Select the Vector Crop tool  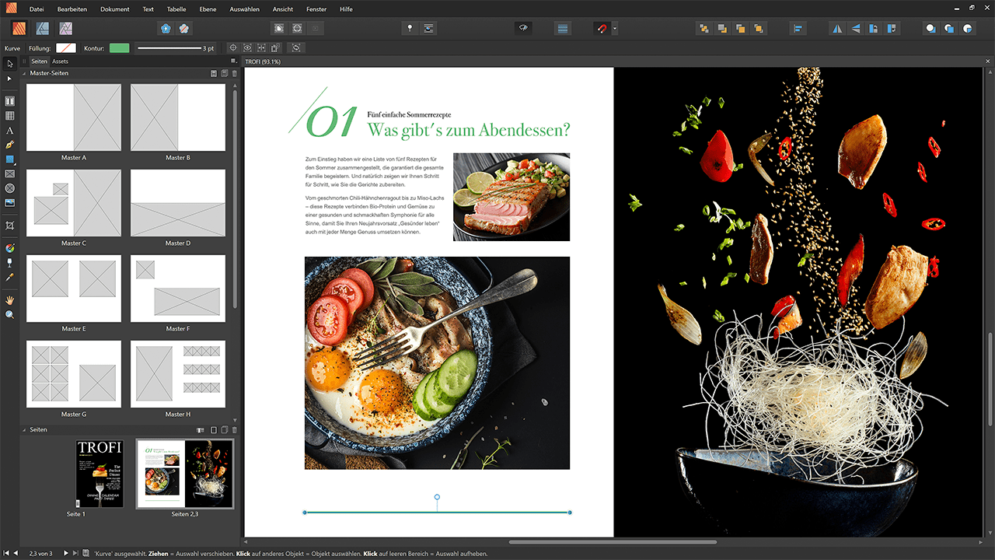click(x=10, y=226)
